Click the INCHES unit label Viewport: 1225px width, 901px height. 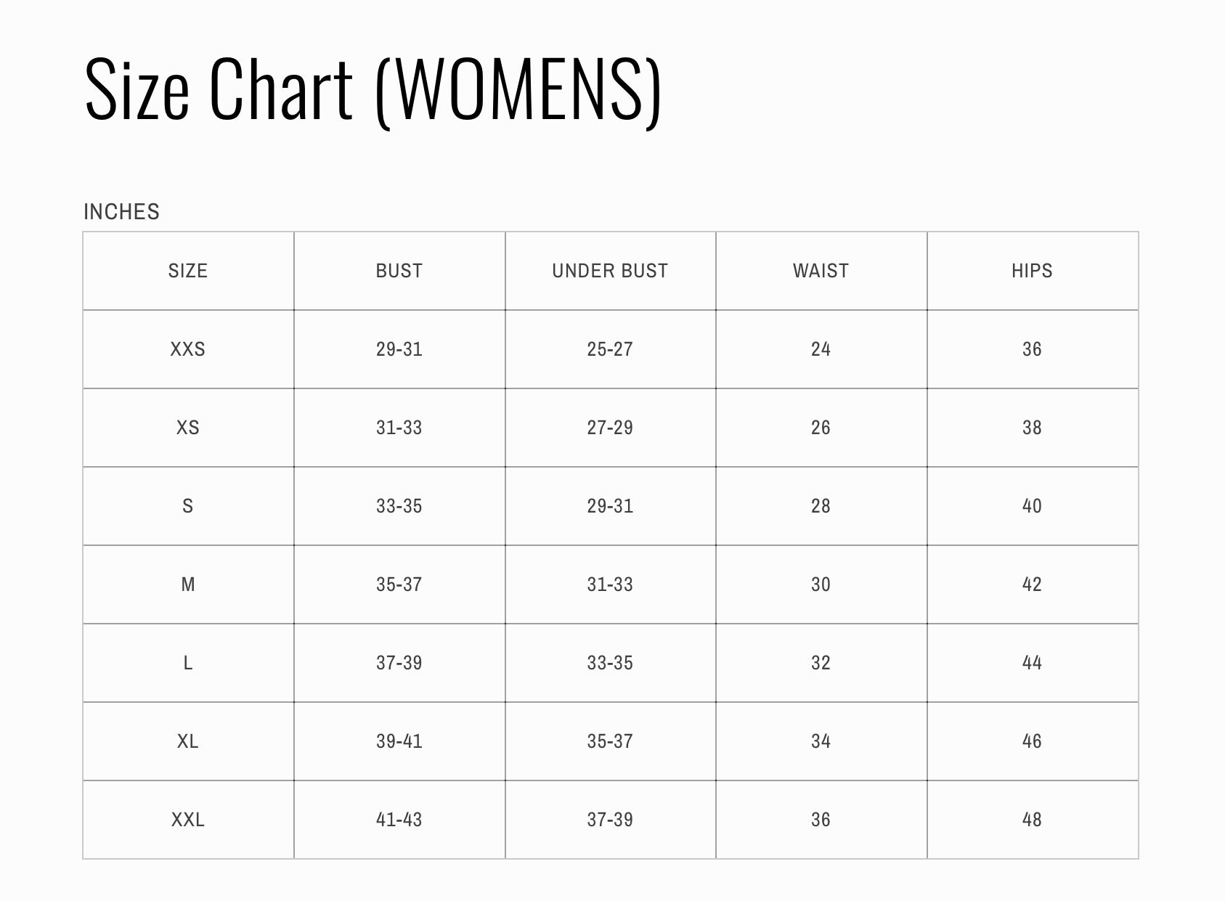point(121,212)
